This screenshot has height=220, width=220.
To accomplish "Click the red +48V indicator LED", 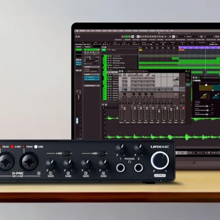I will point(12,147).
